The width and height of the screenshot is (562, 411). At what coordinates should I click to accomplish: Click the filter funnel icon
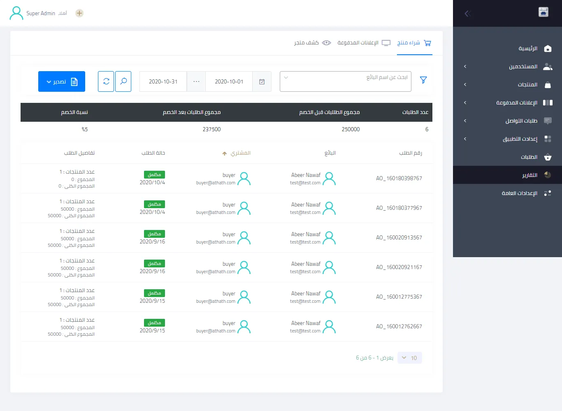click(423, 80)
